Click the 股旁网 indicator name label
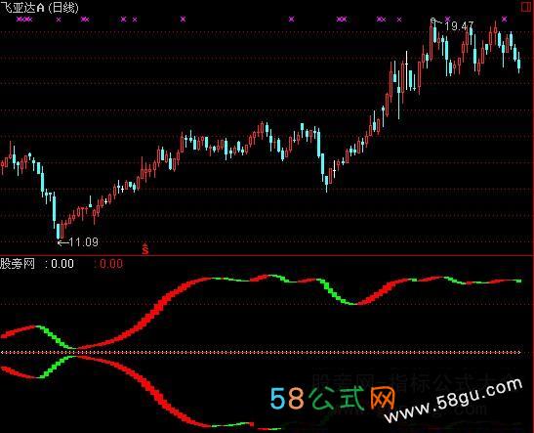534x433 pixels. pos(18,264)
